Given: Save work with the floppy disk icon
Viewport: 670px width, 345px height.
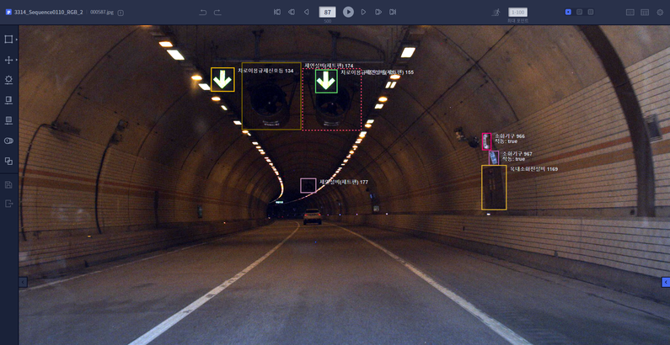Looking at the screenshot, I should tap(8, 185).
